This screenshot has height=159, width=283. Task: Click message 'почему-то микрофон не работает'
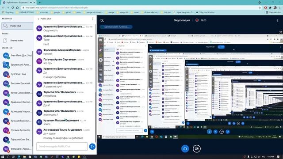(x=63, y=138)
